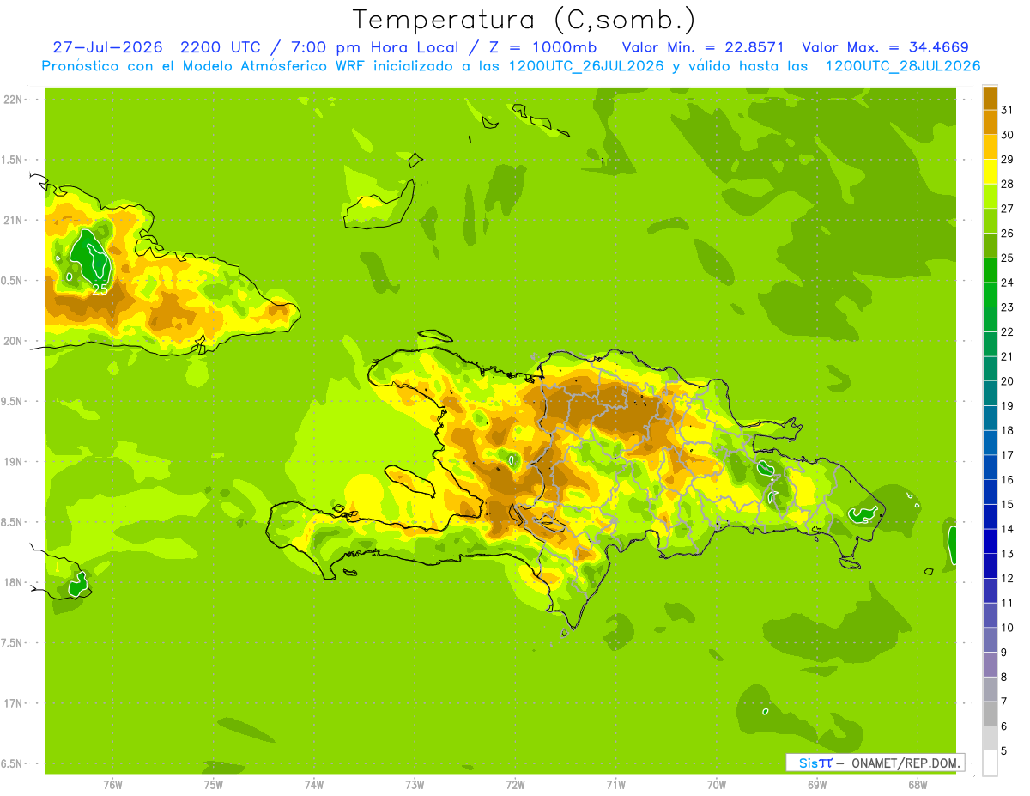Click legend value 11

[x=1007, y=603]
